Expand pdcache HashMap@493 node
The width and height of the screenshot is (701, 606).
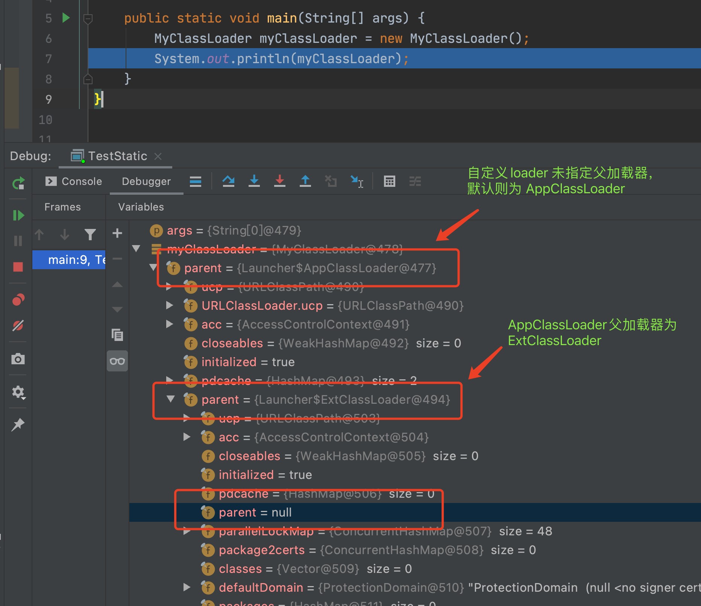point(170,380)
